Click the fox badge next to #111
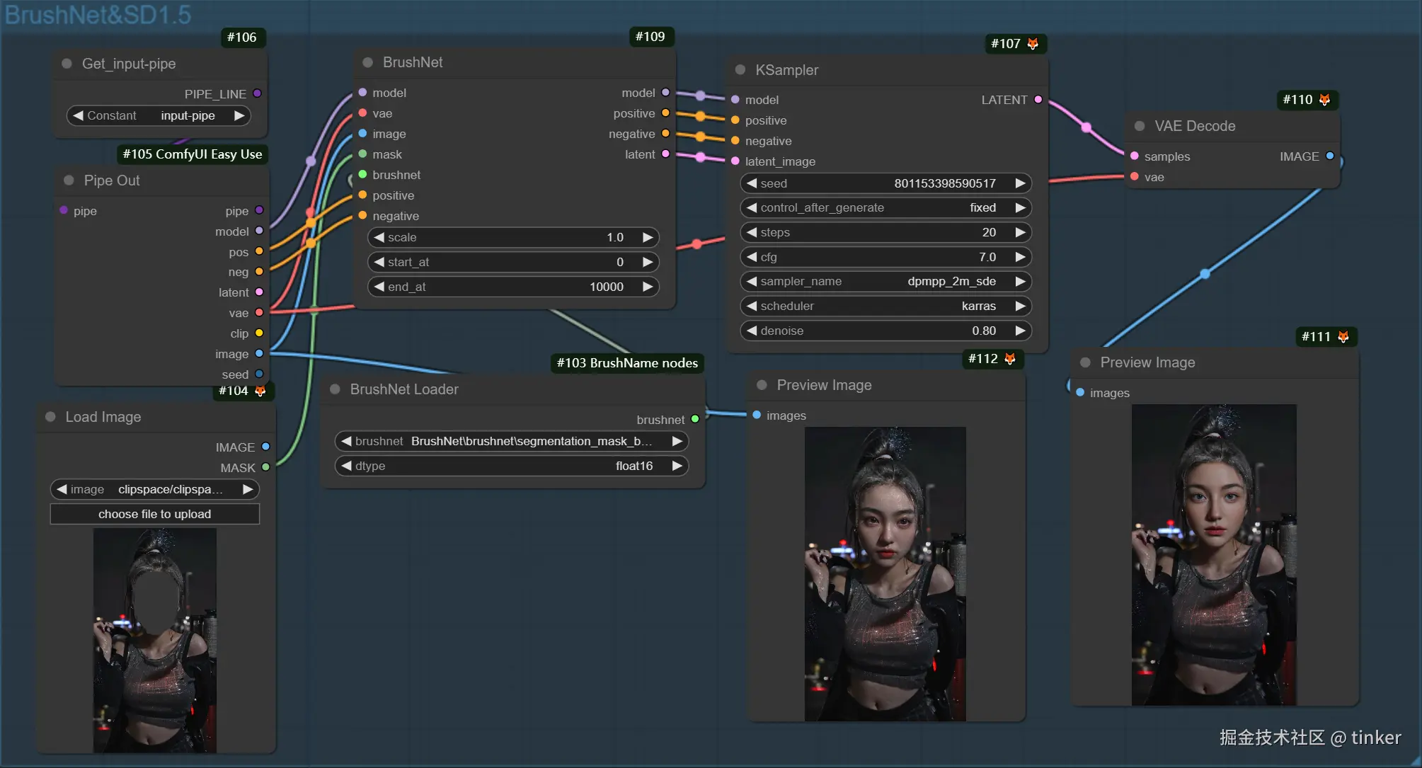This screenshot has height=768, width=1422. point(1343,337)
